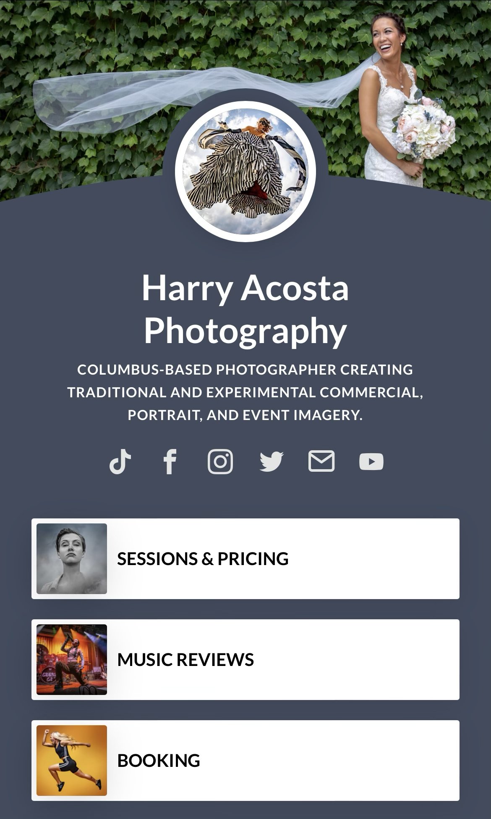491x819 pixels.
Task: Select the Sessions & Pricing label text
Action: [203, 559]
